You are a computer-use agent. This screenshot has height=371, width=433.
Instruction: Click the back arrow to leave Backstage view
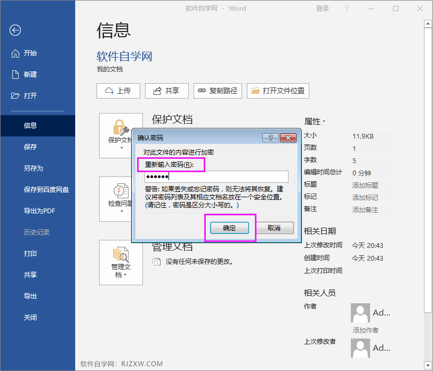point(14,30)
